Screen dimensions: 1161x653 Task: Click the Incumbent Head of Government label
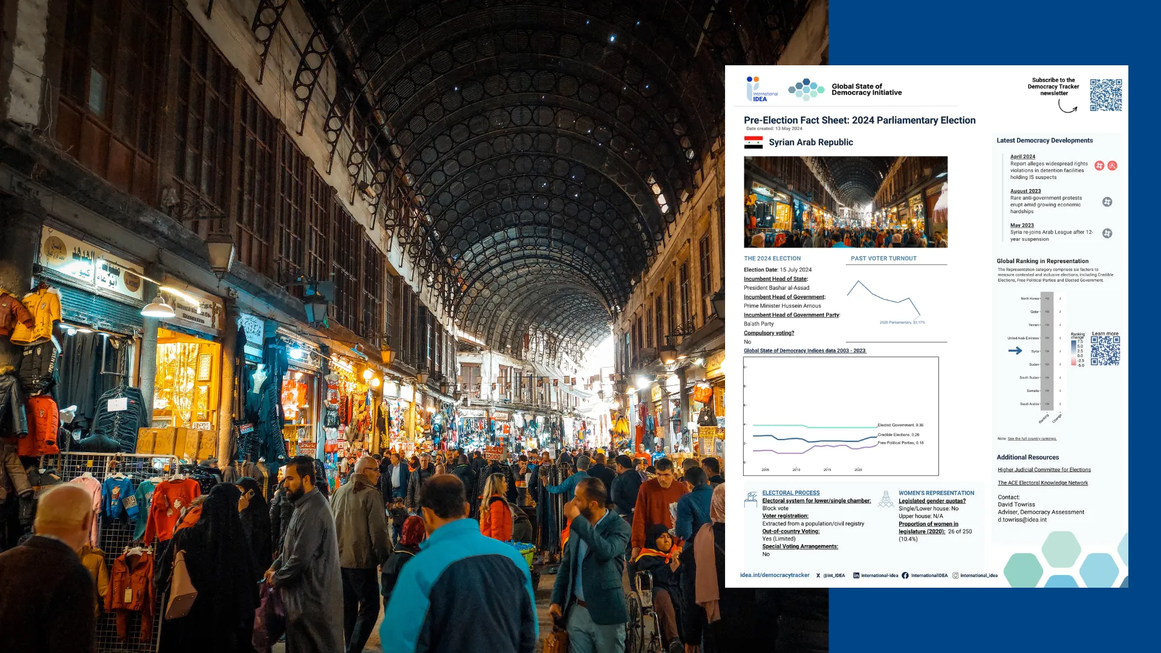coord(785,297)
